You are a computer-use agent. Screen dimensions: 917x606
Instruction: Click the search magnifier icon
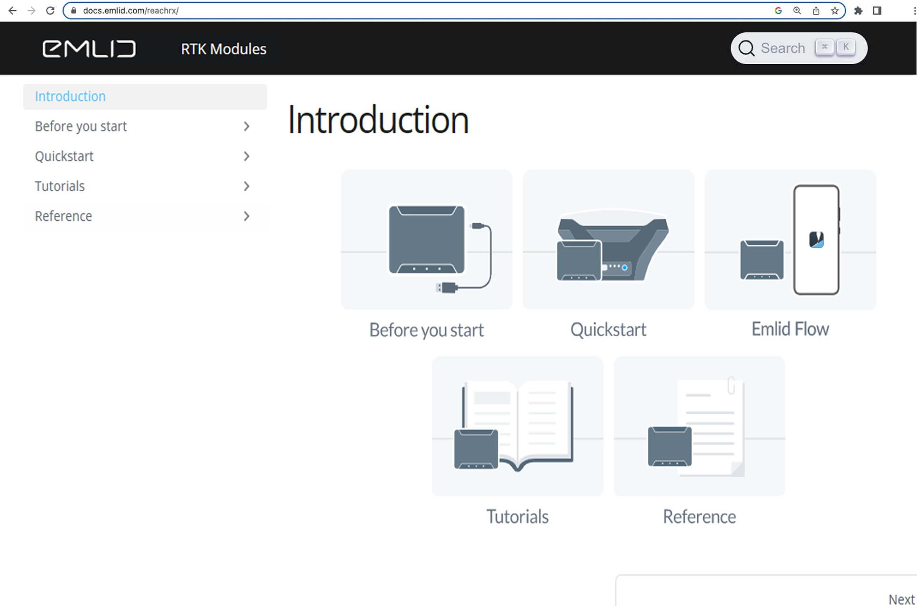coord(746,48)
